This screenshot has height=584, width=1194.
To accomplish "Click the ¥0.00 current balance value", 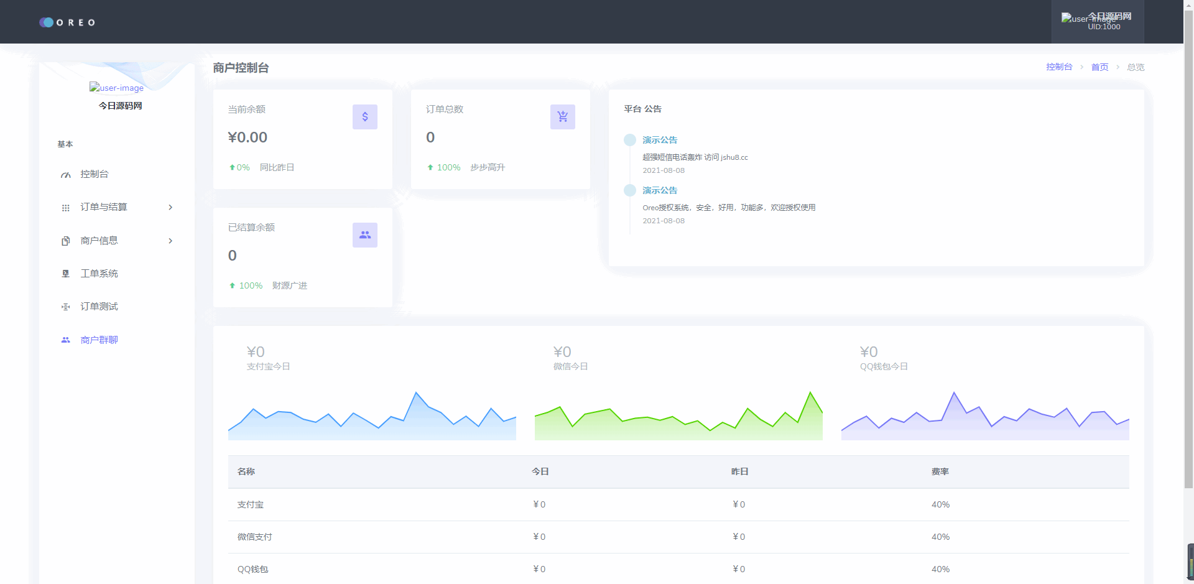I will pos(248,137).
